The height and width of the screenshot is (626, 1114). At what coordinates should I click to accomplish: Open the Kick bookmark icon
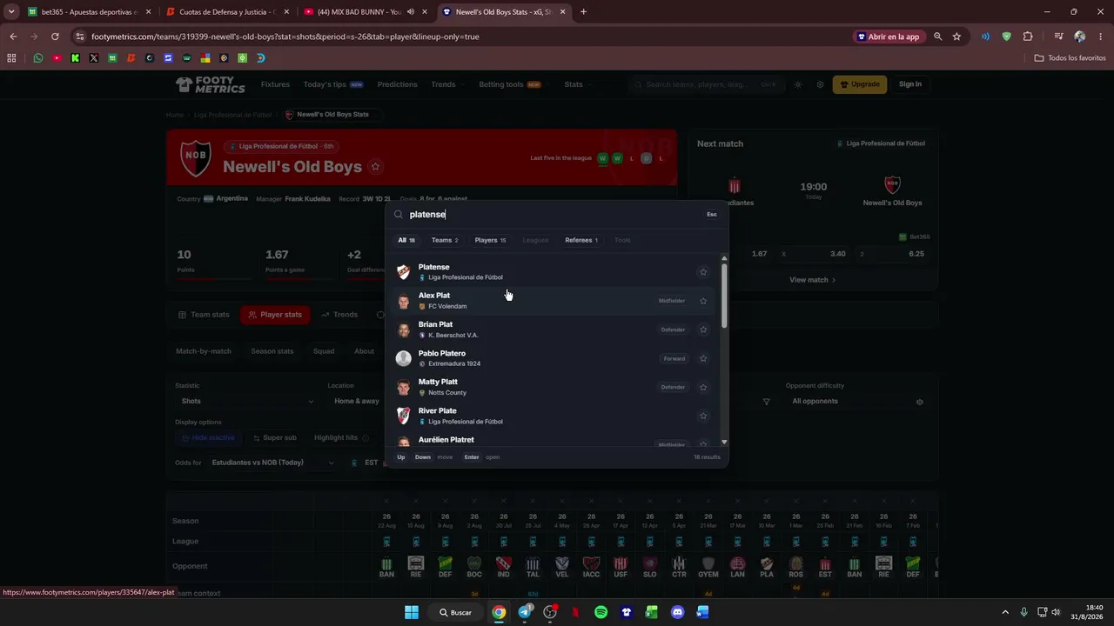[x=75, y=58]
